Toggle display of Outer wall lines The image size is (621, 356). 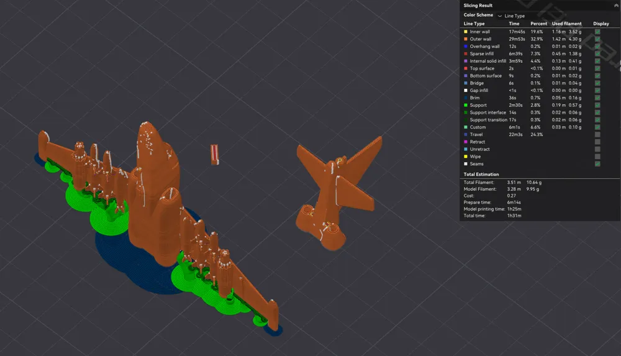(x=597, y=39)
